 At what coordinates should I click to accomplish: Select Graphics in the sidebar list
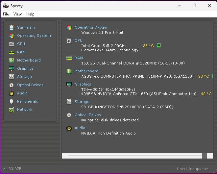pos(25,68)
